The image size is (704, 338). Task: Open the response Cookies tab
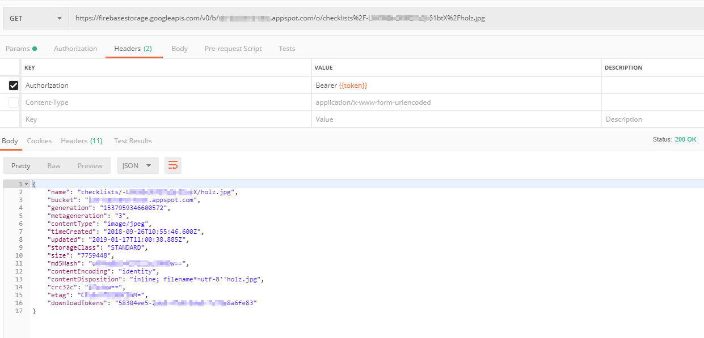[x=39, y=141]
